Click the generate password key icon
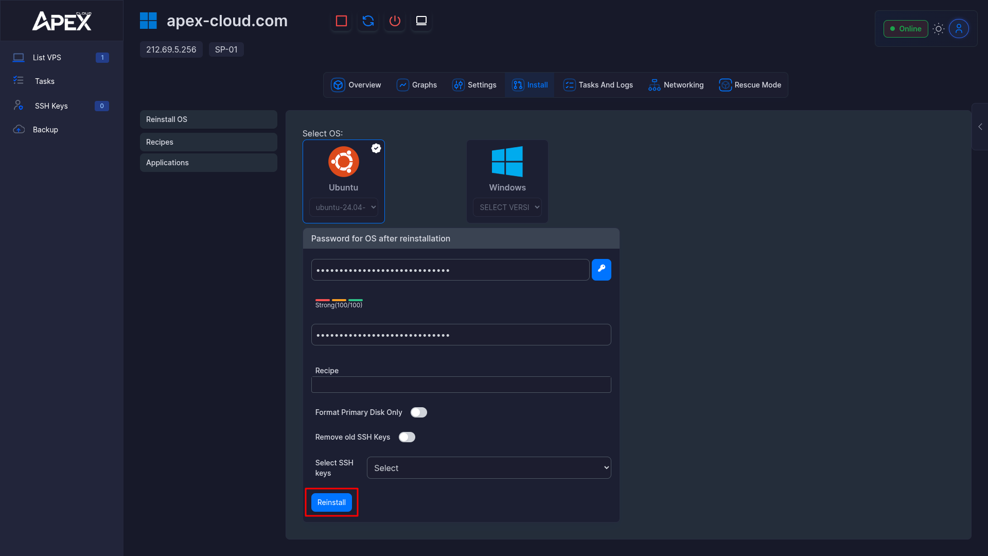 [x=601, y=270]
